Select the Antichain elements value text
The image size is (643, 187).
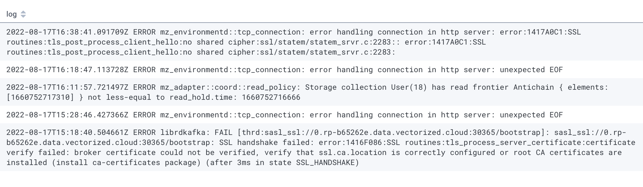pyautogui.click(x=41, y=97)
